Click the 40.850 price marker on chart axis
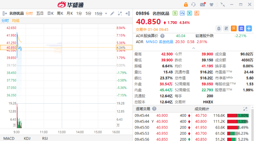The width and height of the screenshot is (254, 141). (8, 48)
